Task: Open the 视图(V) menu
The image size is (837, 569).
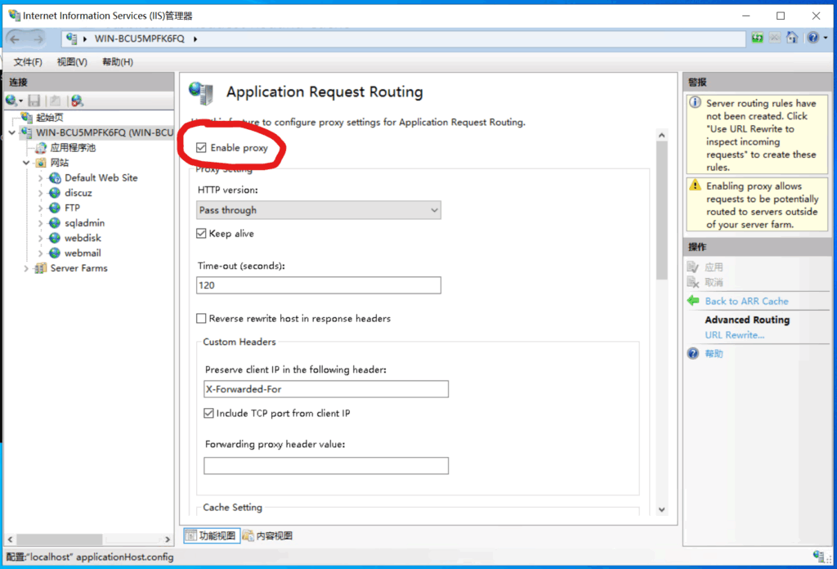Action: click(72, 62)
